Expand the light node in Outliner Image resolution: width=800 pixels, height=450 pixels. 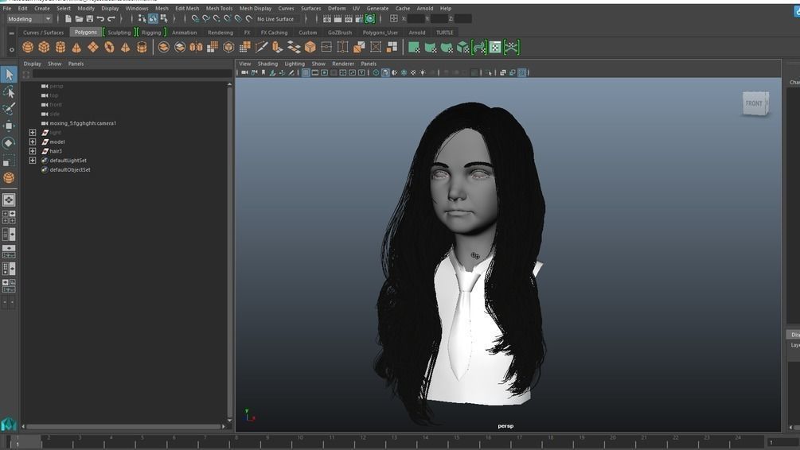[x=33, y=133]
